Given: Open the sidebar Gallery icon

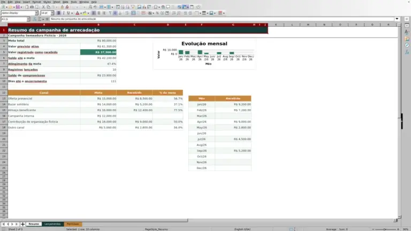Looking at the screenshot, I should click(407, 38).
